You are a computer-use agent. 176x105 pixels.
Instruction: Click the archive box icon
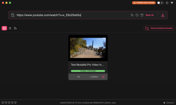click(x=142, y=15)
